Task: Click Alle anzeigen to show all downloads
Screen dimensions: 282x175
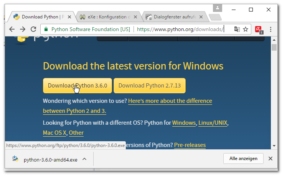Action: click(243, 158)
